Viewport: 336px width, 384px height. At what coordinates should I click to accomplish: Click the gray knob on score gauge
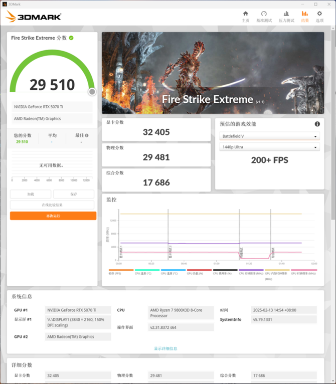coord(92,92)
